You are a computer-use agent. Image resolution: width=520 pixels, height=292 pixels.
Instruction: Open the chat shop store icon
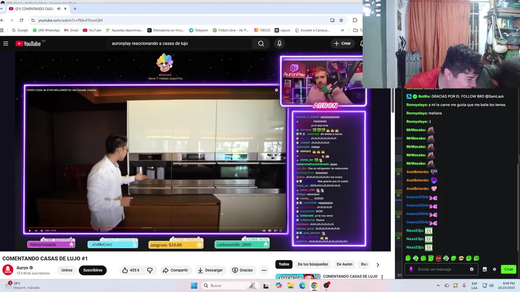tap(485, 269)
